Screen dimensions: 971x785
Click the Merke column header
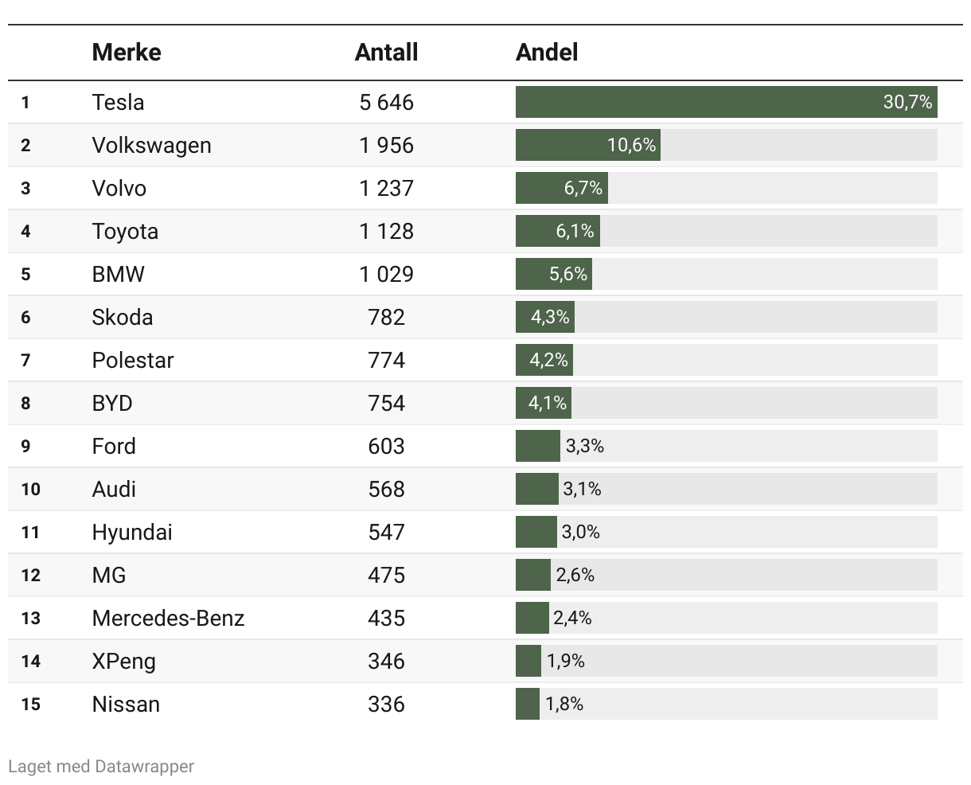tap(127, 53)
